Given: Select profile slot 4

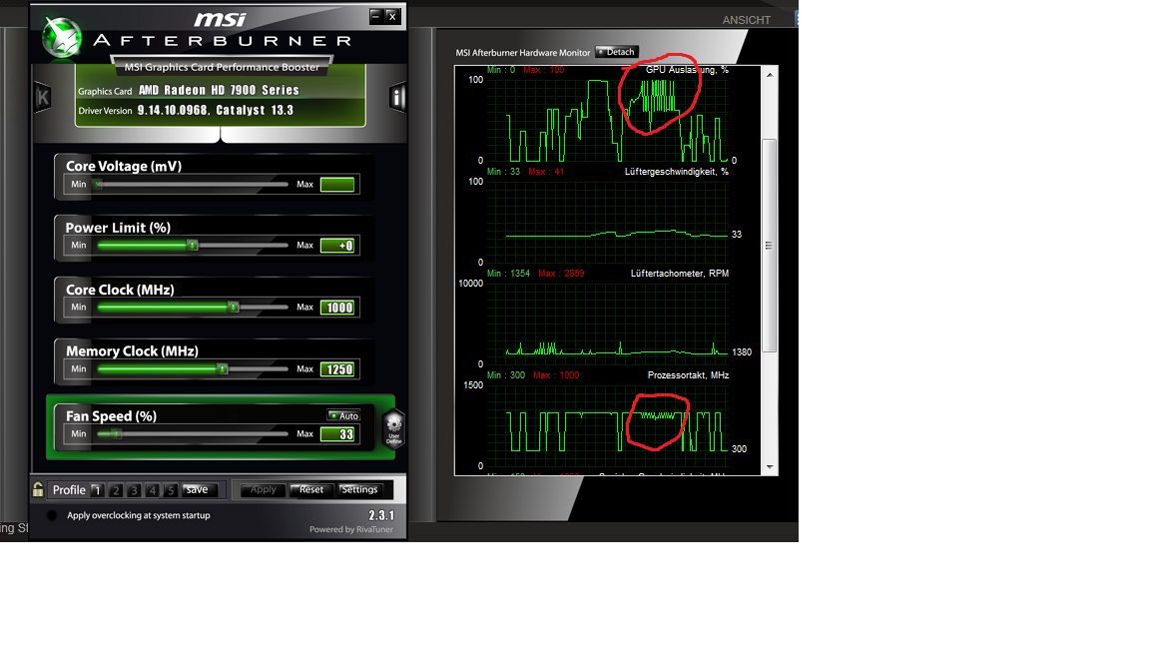Looking at the screenshot, I should click(152, 490).
